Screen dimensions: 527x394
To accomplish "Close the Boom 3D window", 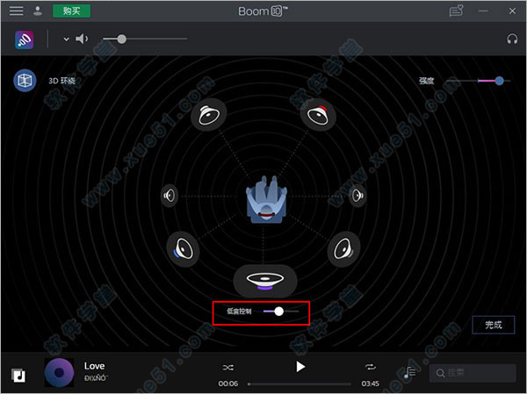I will pos(512,11).
